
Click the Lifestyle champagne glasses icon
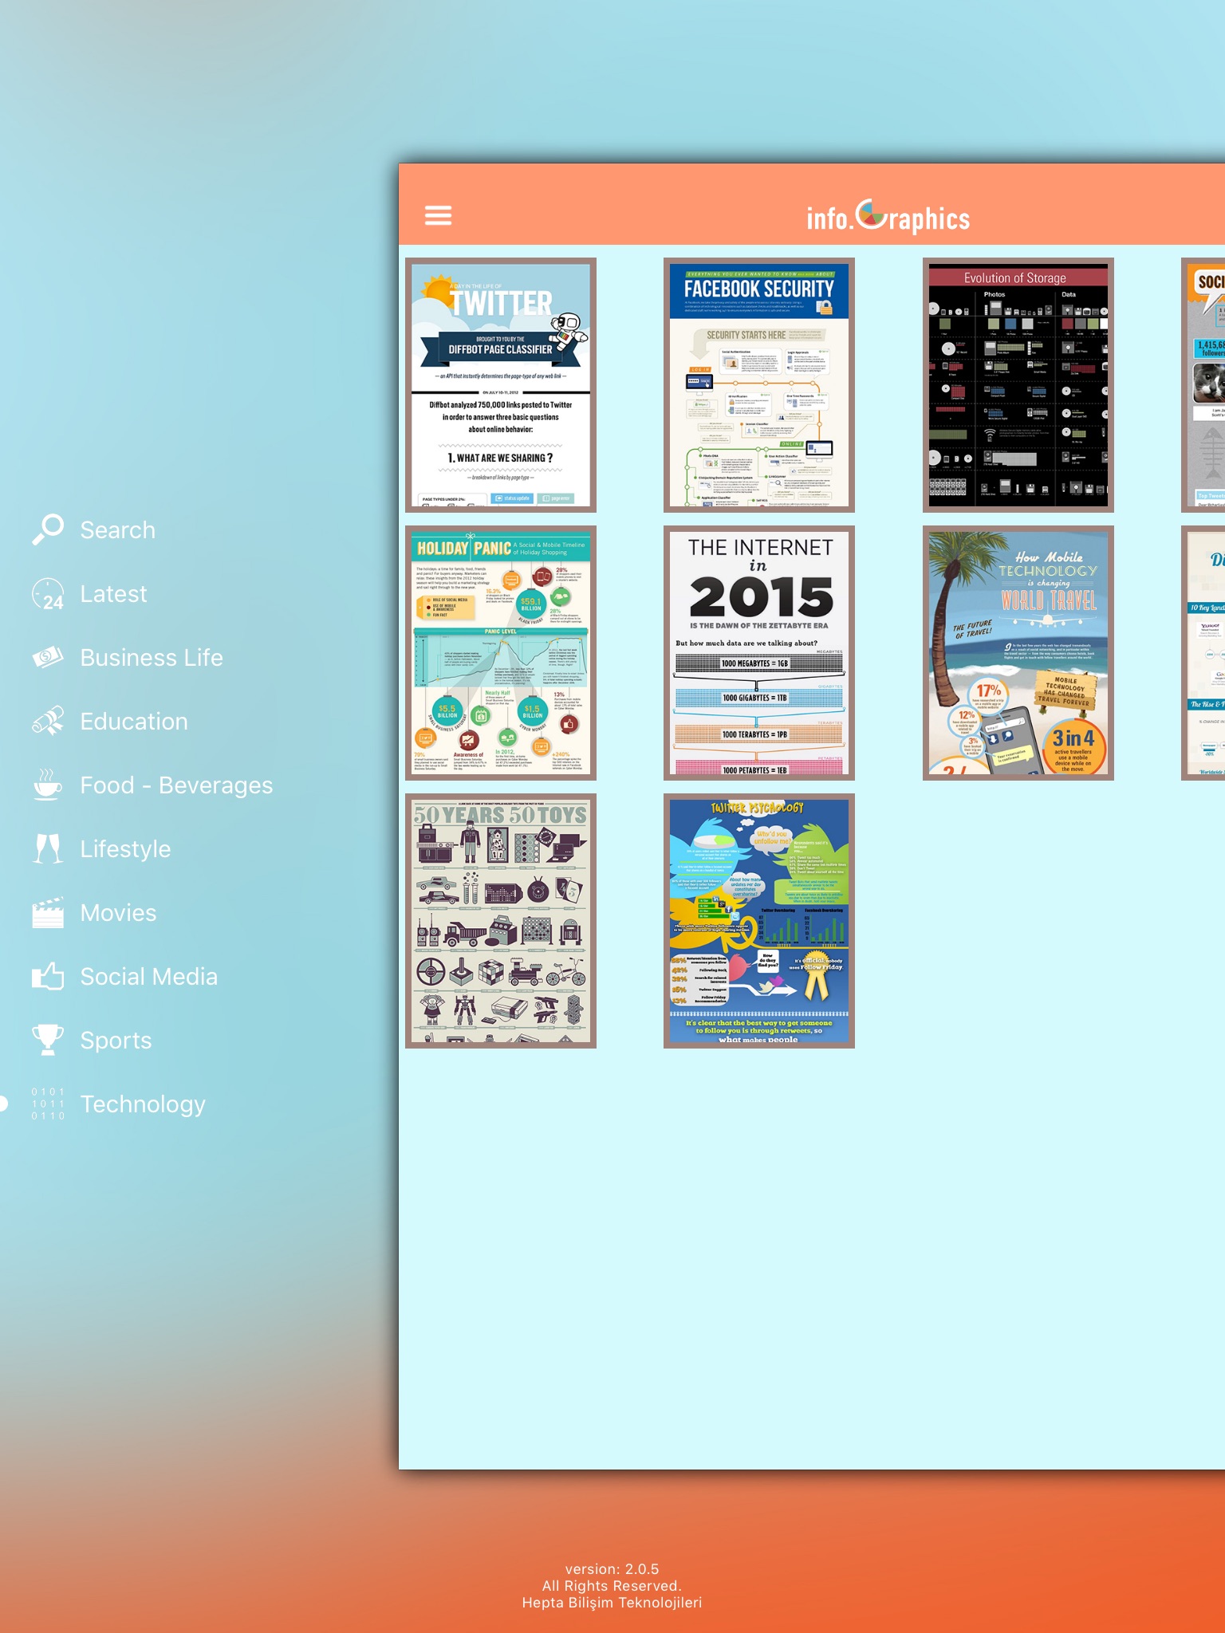pyautogui.click(x=48, y=848)
